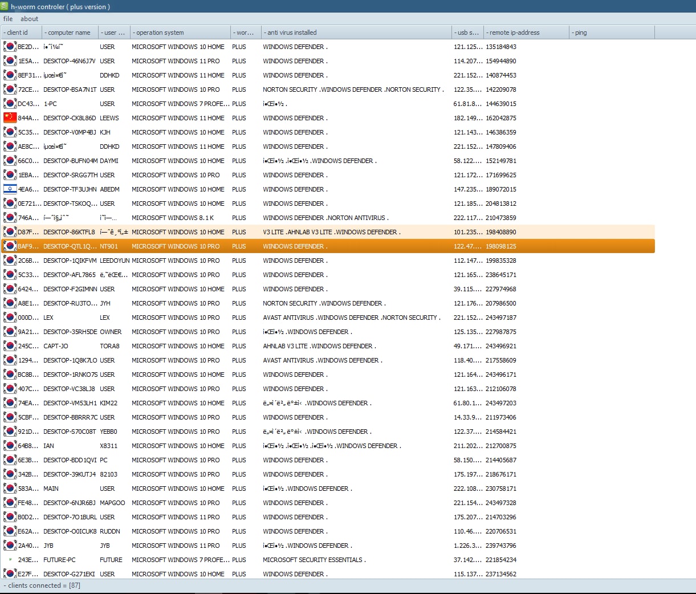
Task: Click the remote ip value 162042875
Action: point(501,118)
